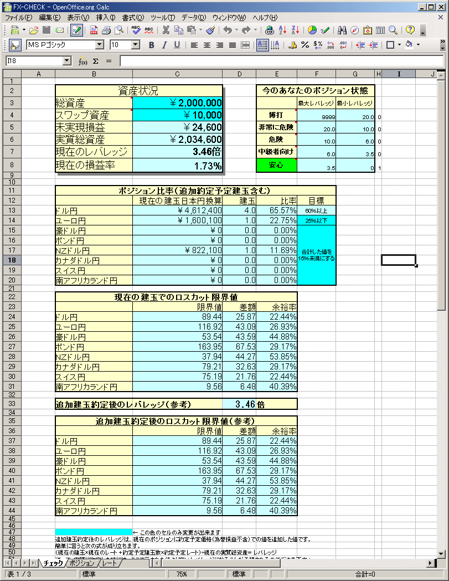
Task: Open background color picker dropdown
Action: coord(418,45)
